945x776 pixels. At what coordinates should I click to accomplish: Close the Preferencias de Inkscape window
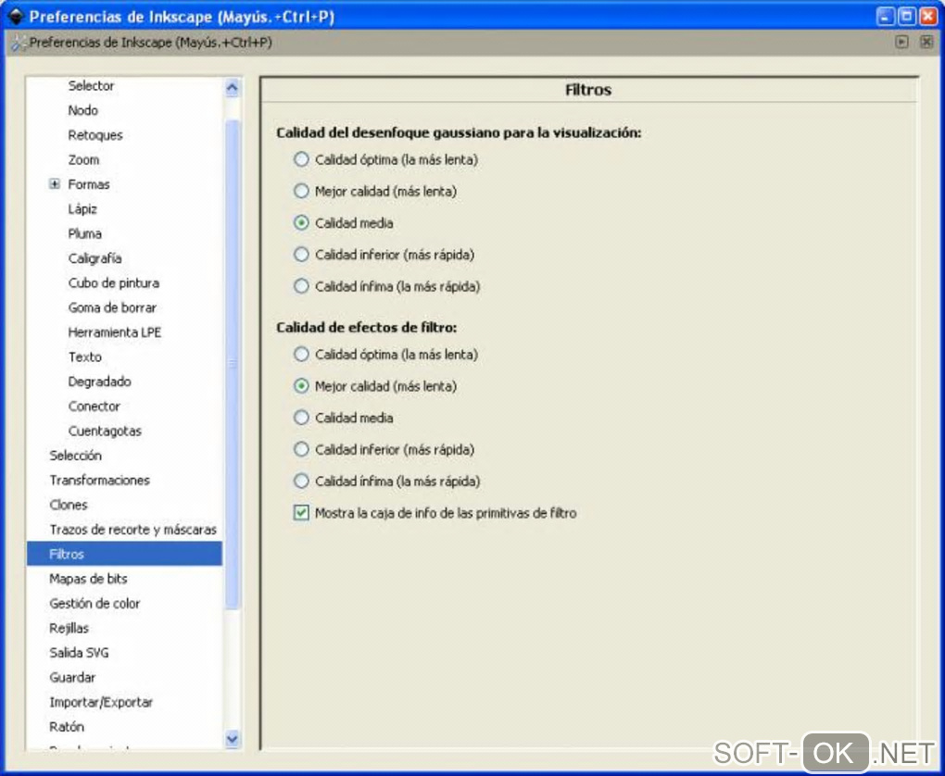(928, 17)
